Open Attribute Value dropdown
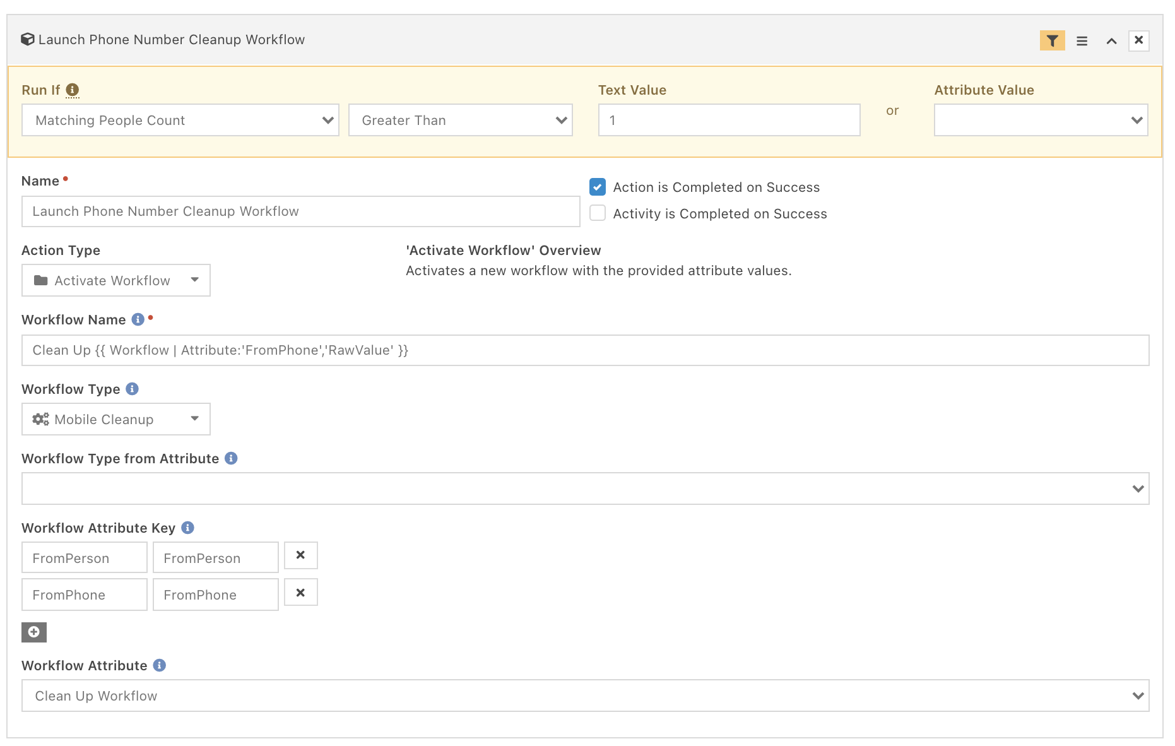 pos(1041,120)
